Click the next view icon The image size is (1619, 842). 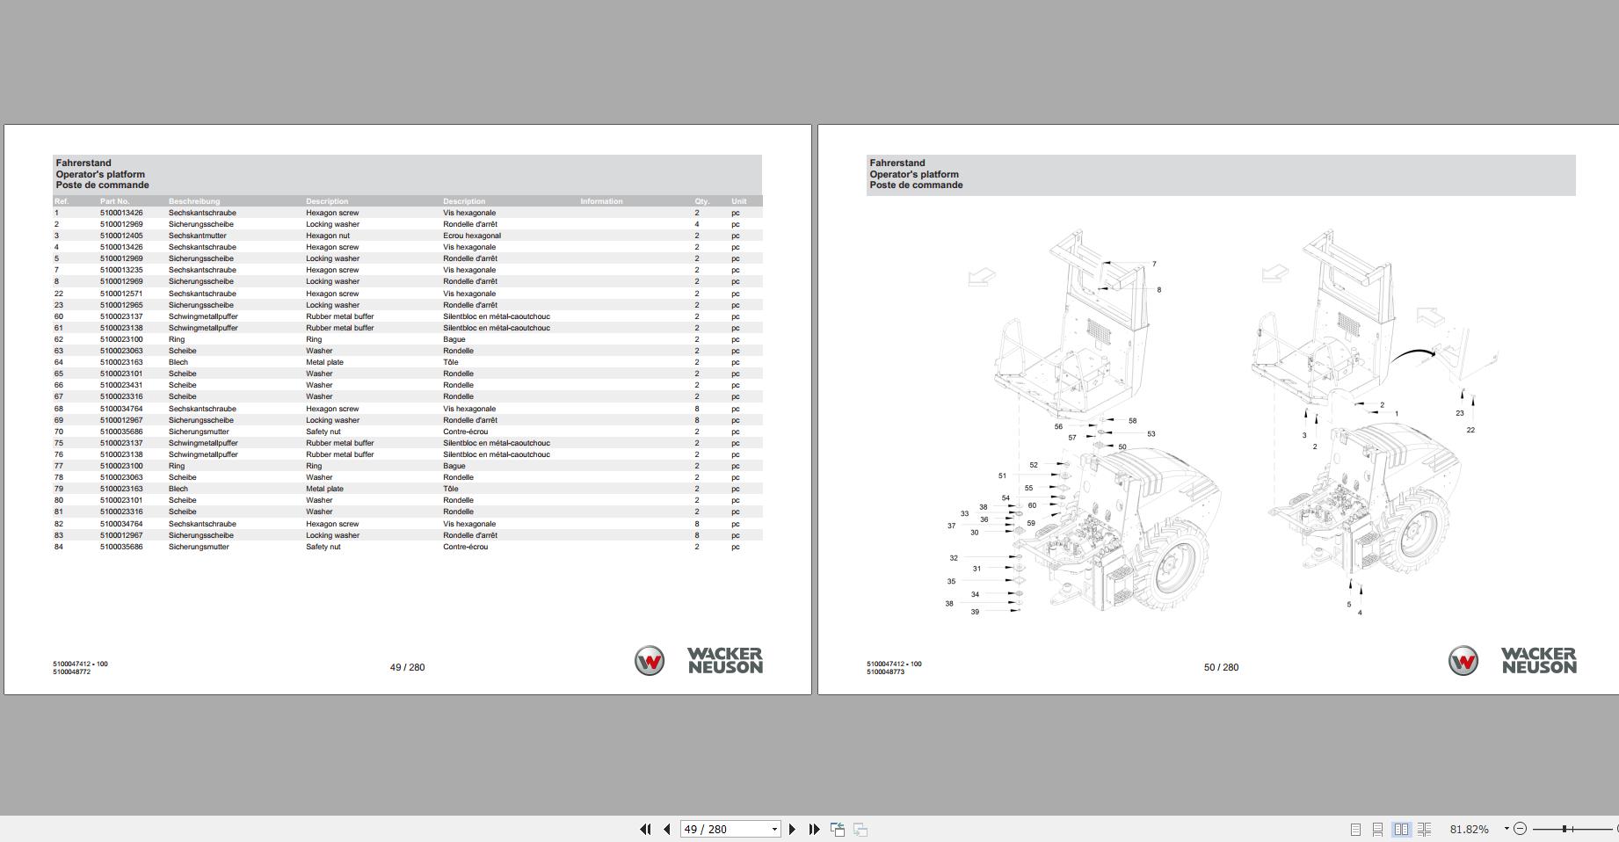pyautogui.click(x=860, y=829)
